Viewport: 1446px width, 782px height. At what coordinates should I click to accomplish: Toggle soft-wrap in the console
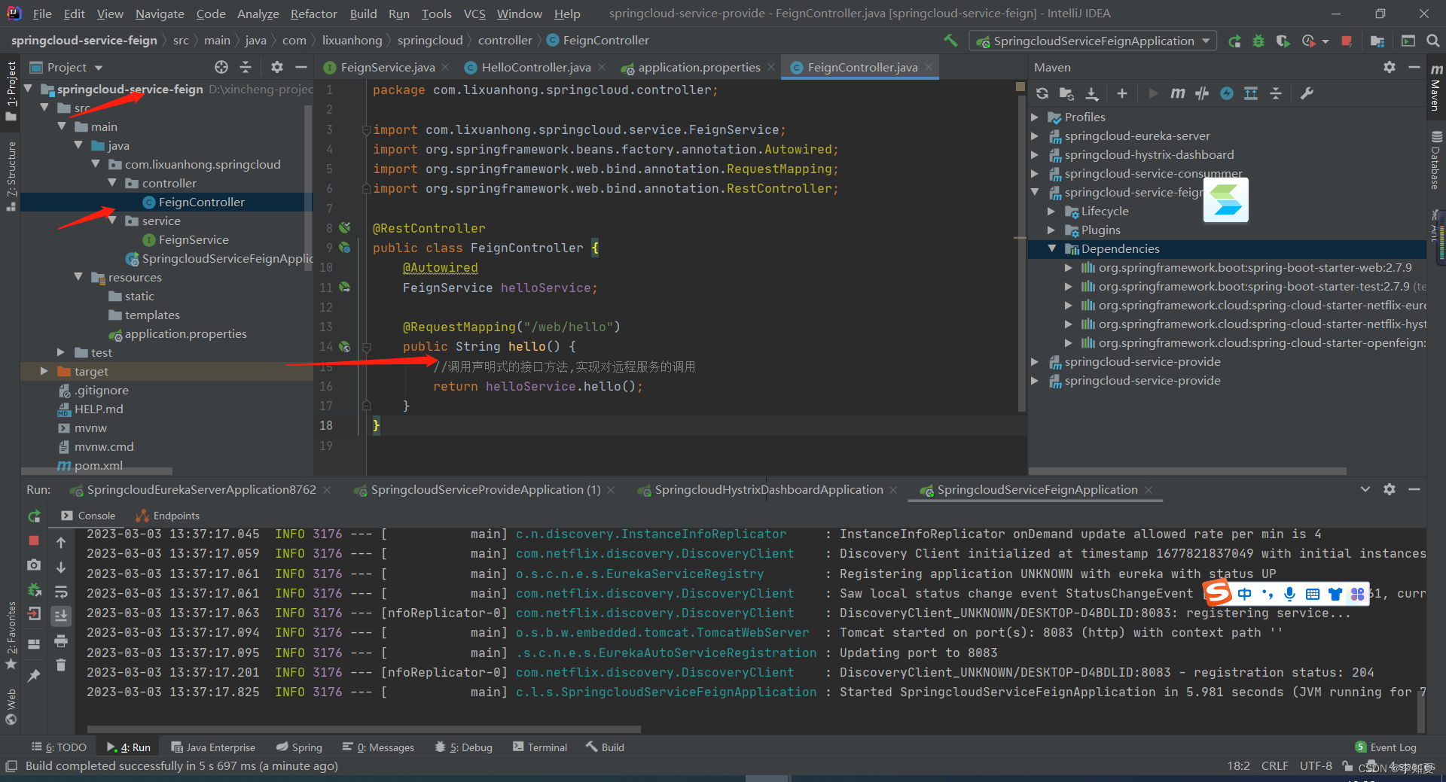click(x=61, y=592)
